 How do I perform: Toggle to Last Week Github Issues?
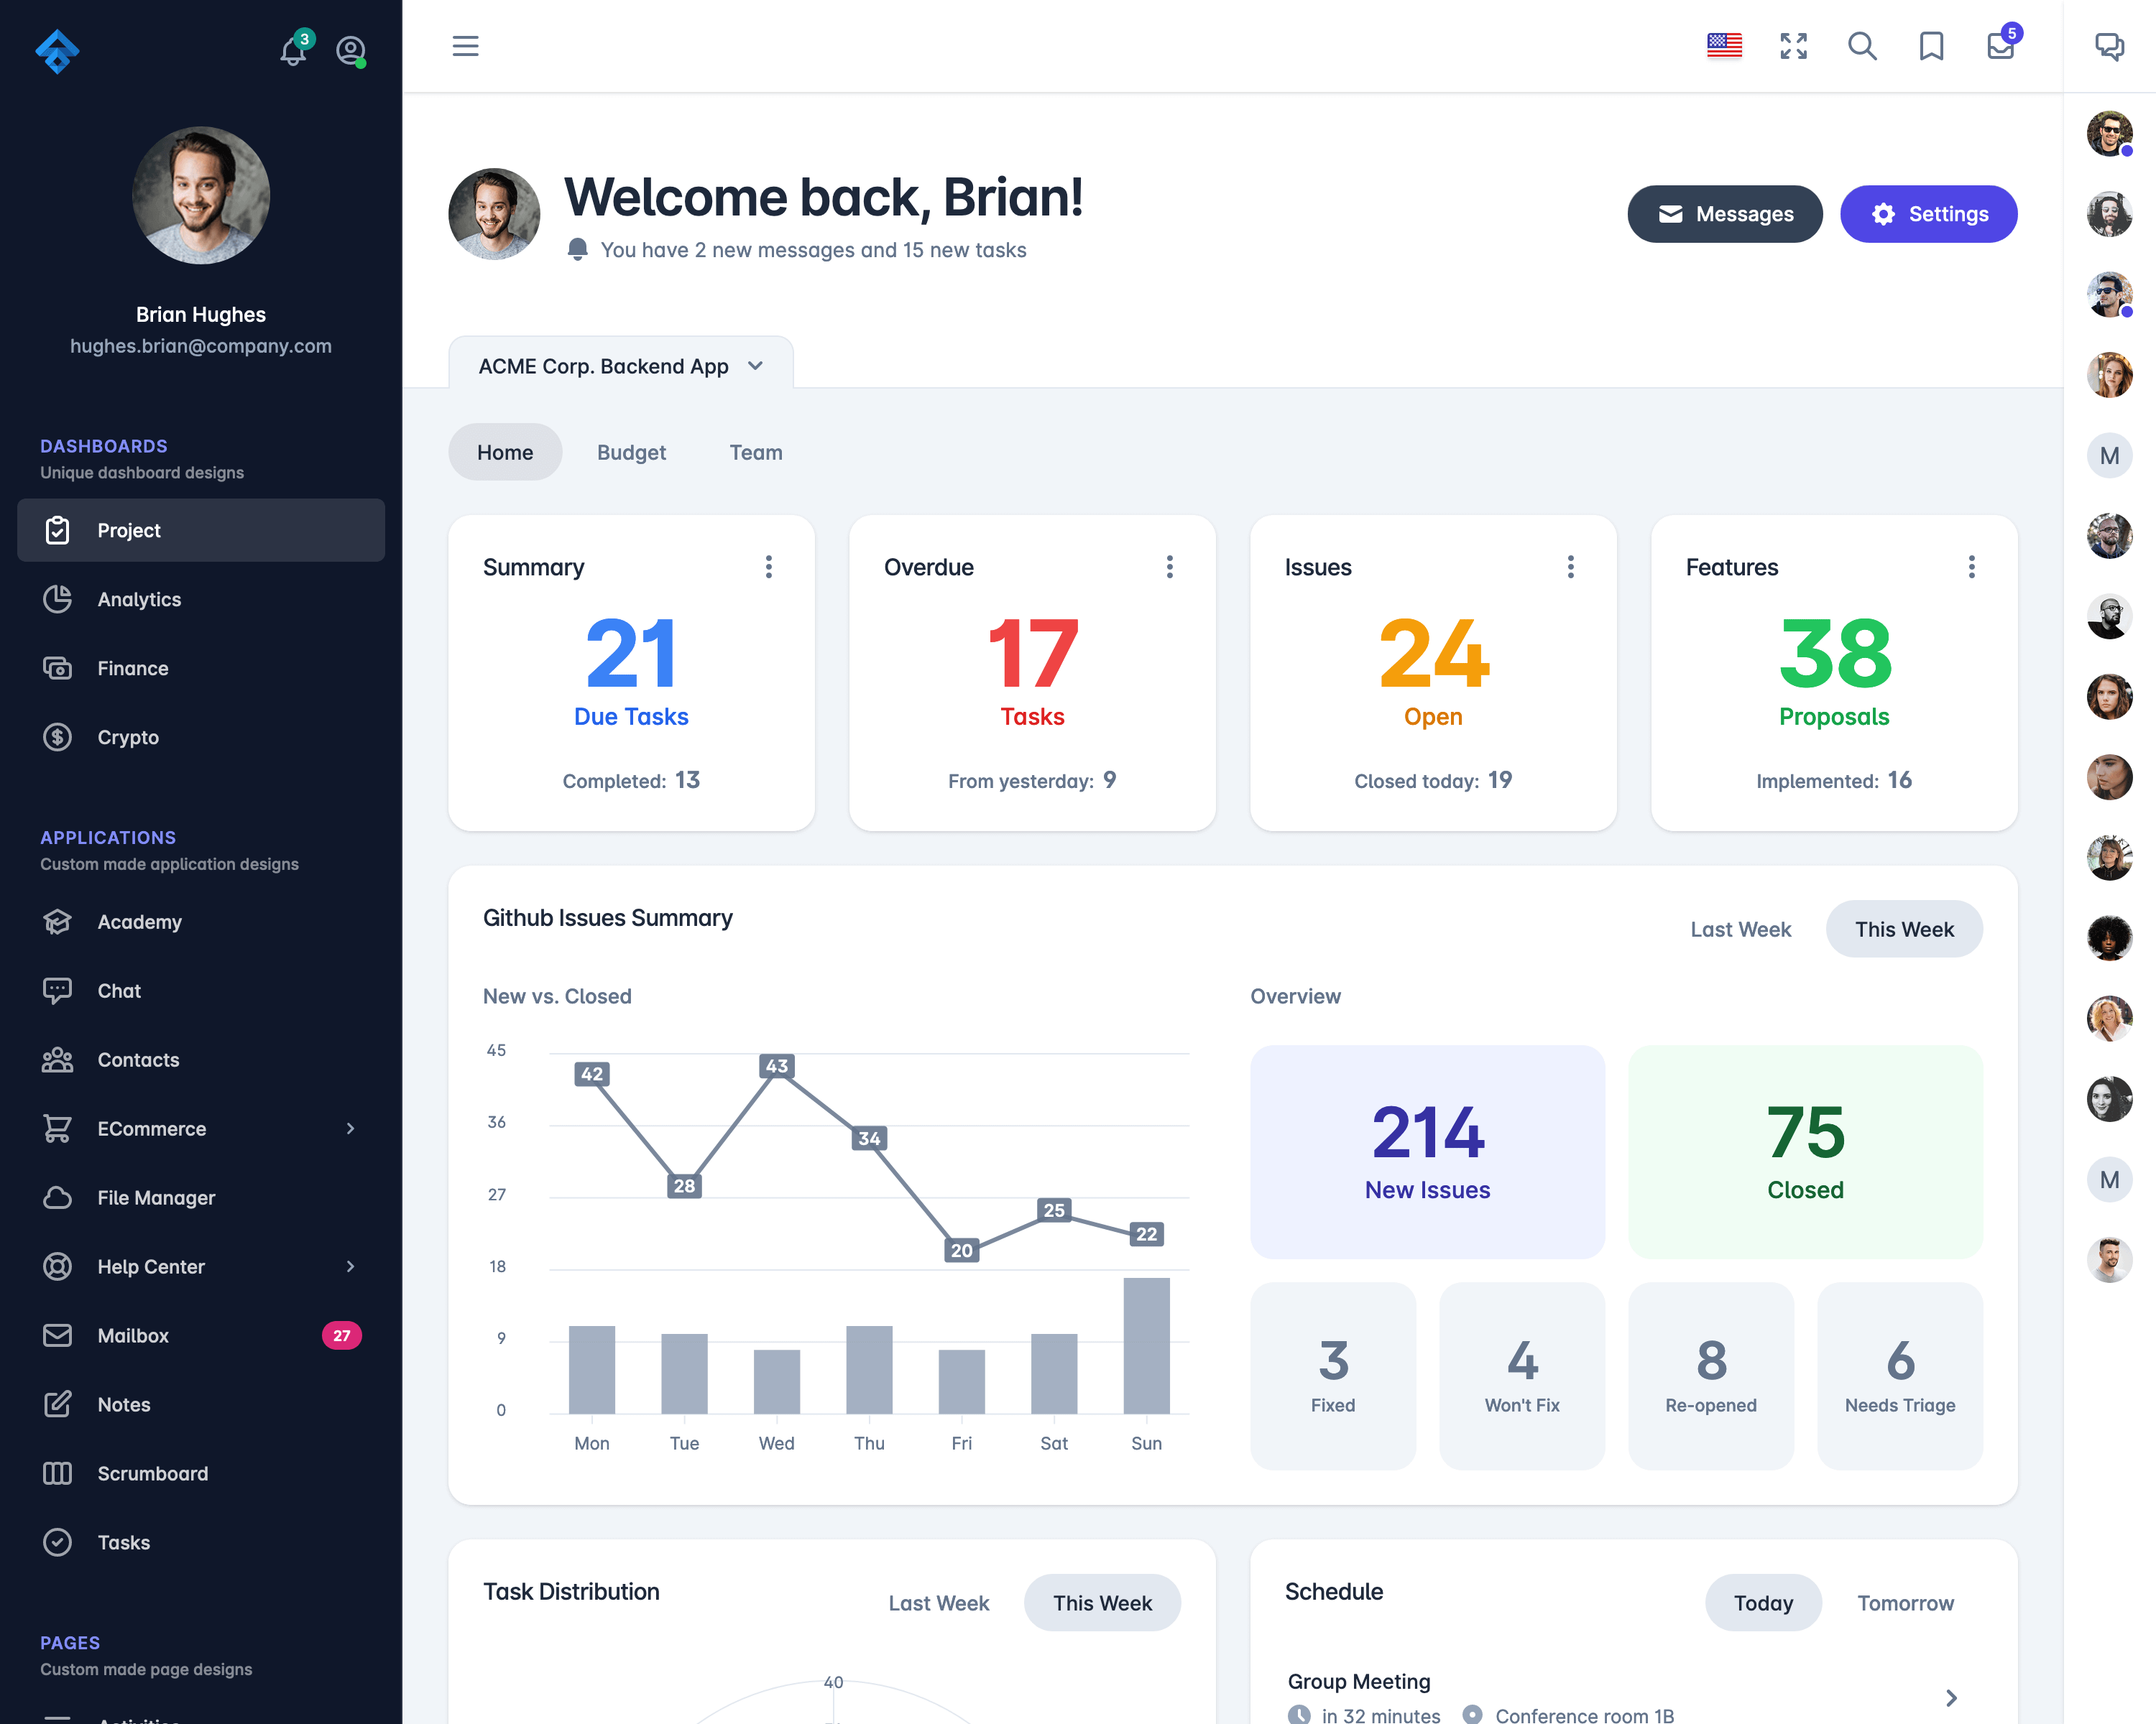1742,929
